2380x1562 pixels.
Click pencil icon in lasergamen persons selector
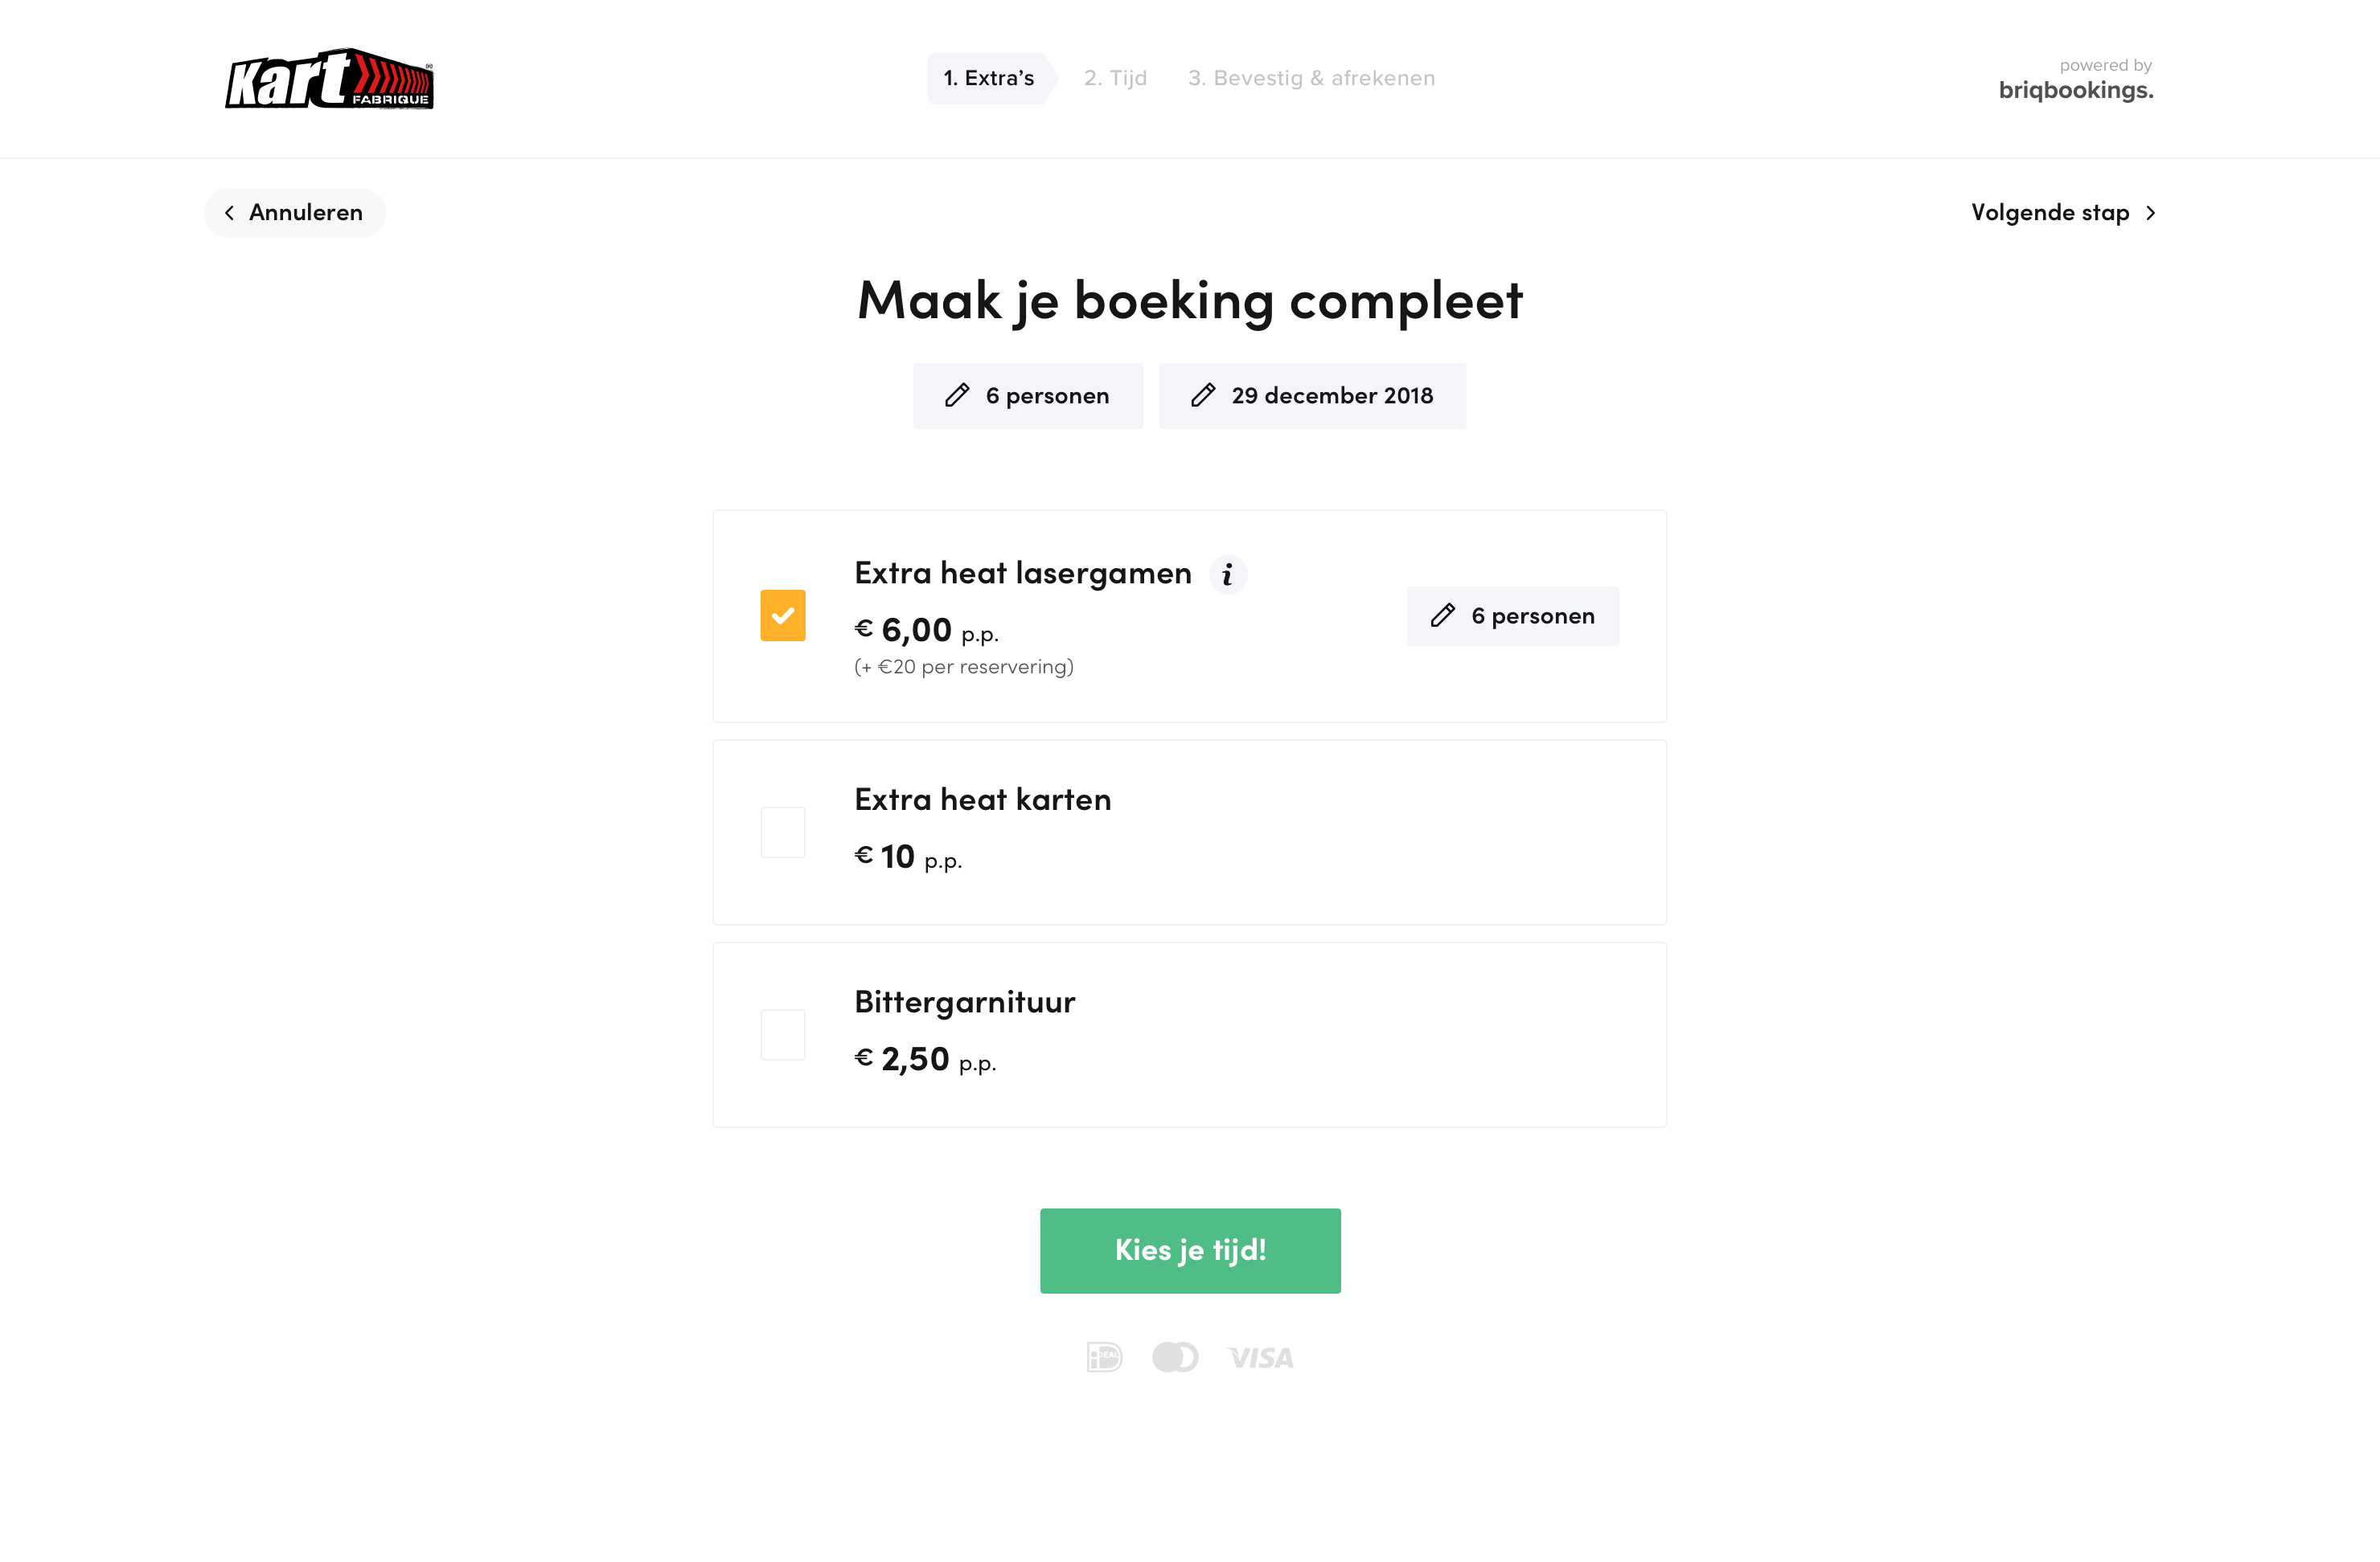click(1442, 615)
